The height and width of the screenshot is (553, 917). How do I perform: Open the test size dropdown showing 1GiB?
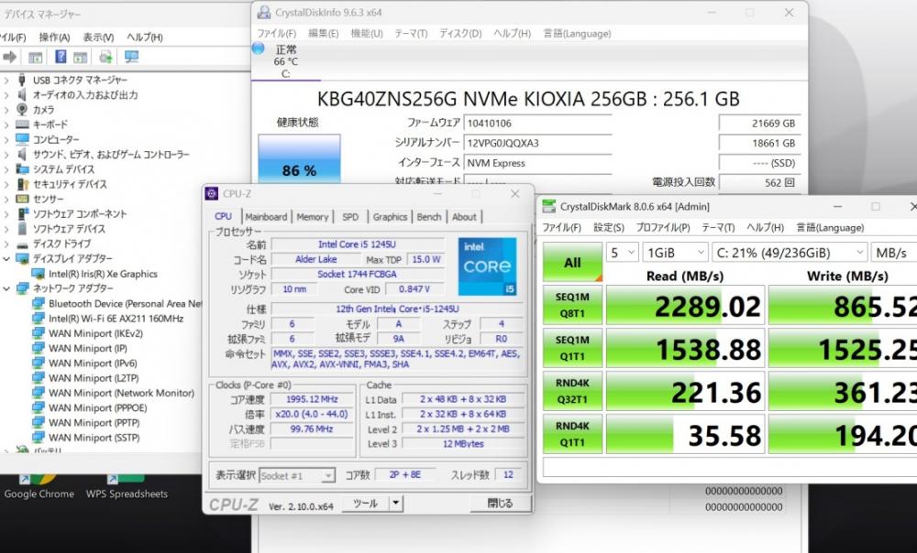tap(676, 253)
